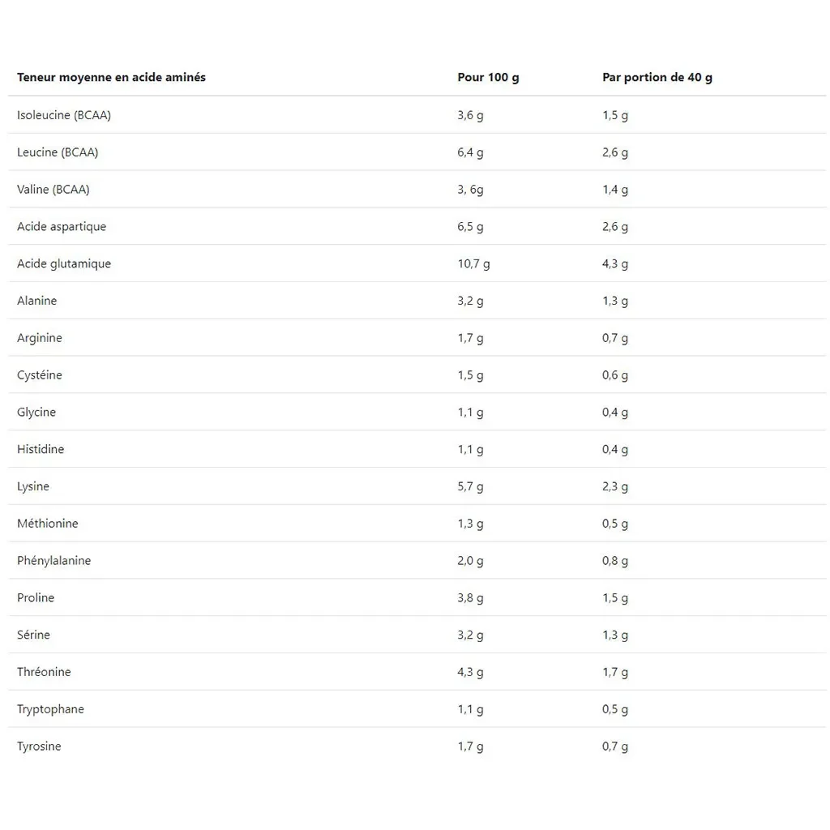Screen dimensions: 830x830
Task: Click the Lysine 5,7 g value
Action: tap(470, 487)
